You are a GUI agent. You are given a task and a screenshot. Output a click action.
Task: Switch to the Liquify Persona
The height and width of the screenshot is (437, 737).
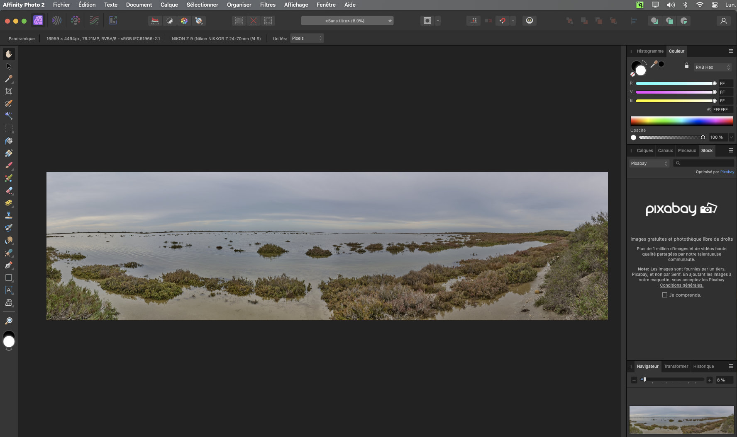pos(57,20)
